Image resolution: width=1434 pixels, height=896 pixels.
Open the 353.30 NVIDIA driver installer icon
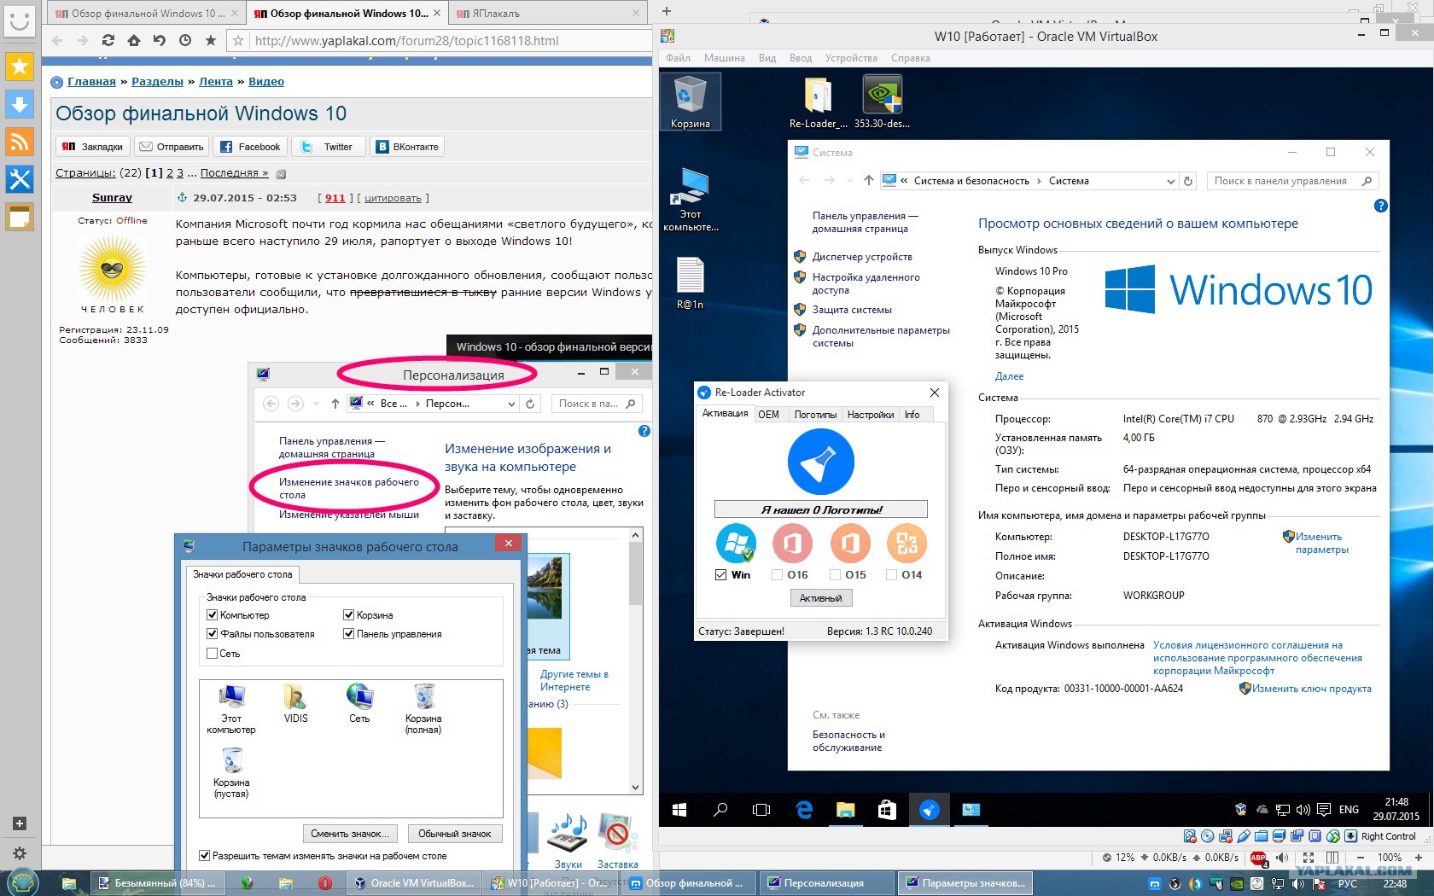click(882, 99)
